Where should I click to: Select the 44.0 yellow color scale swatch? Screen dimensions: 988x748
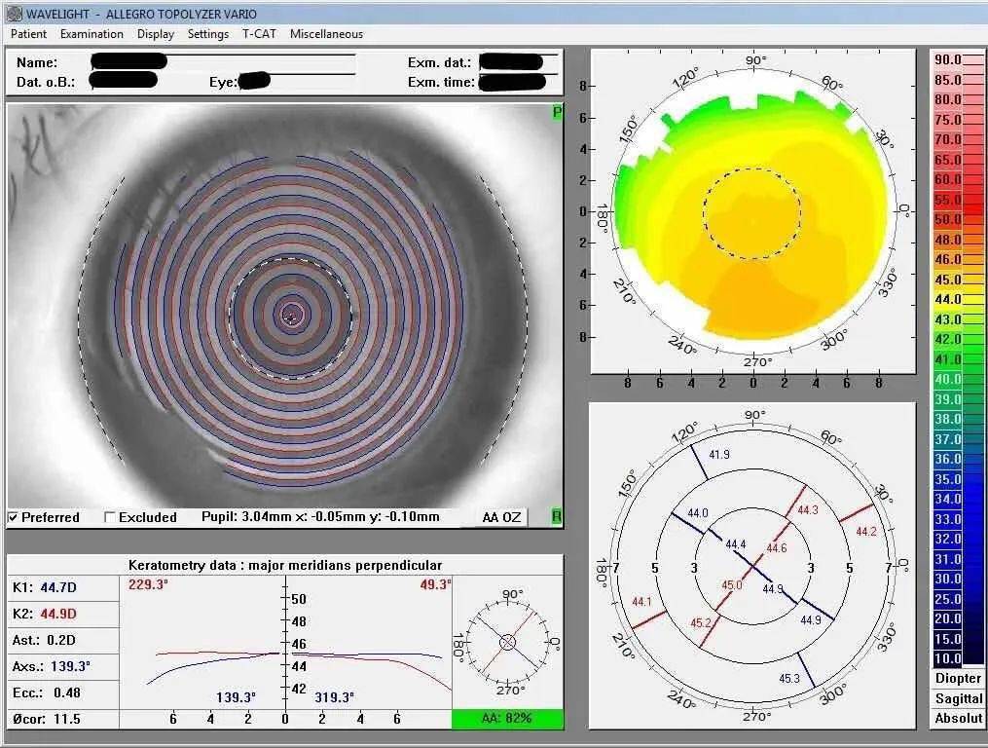(x=958, y=300)
